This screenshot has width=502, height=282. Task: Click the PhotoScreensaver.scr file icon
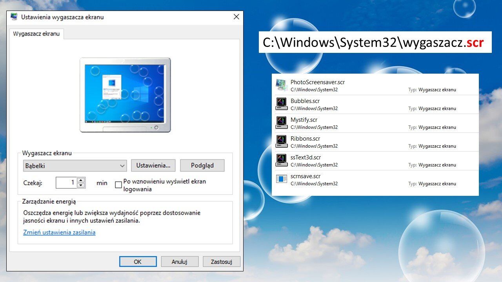pos(281,85)
